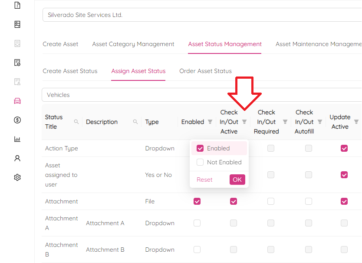Screen dimensions: 362x263
Task: Switch to the Create Asset Status tab
Action: (x=70, y=71)
